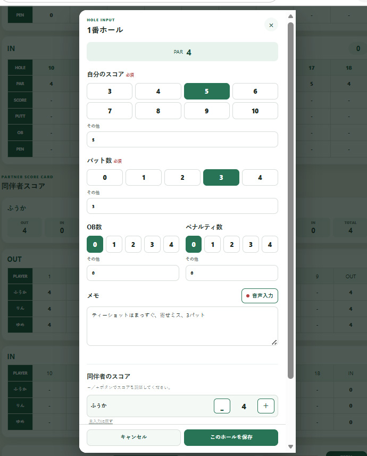Image resolution: width=367 pixels, height=456 pixels.
Task: Save hole with このホールを保存 button
Action: [231, 437]
